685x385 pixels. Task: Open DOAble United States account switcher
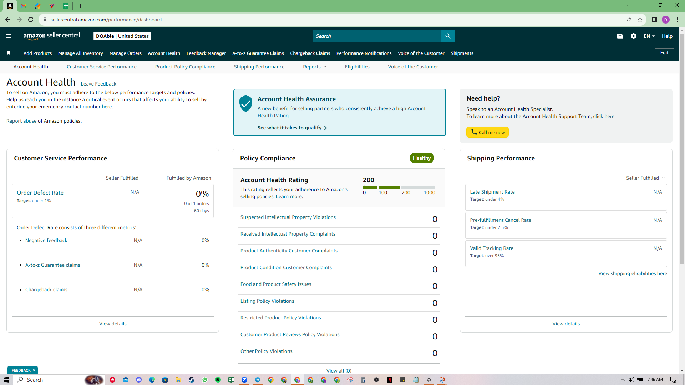(x=122, y=36)
